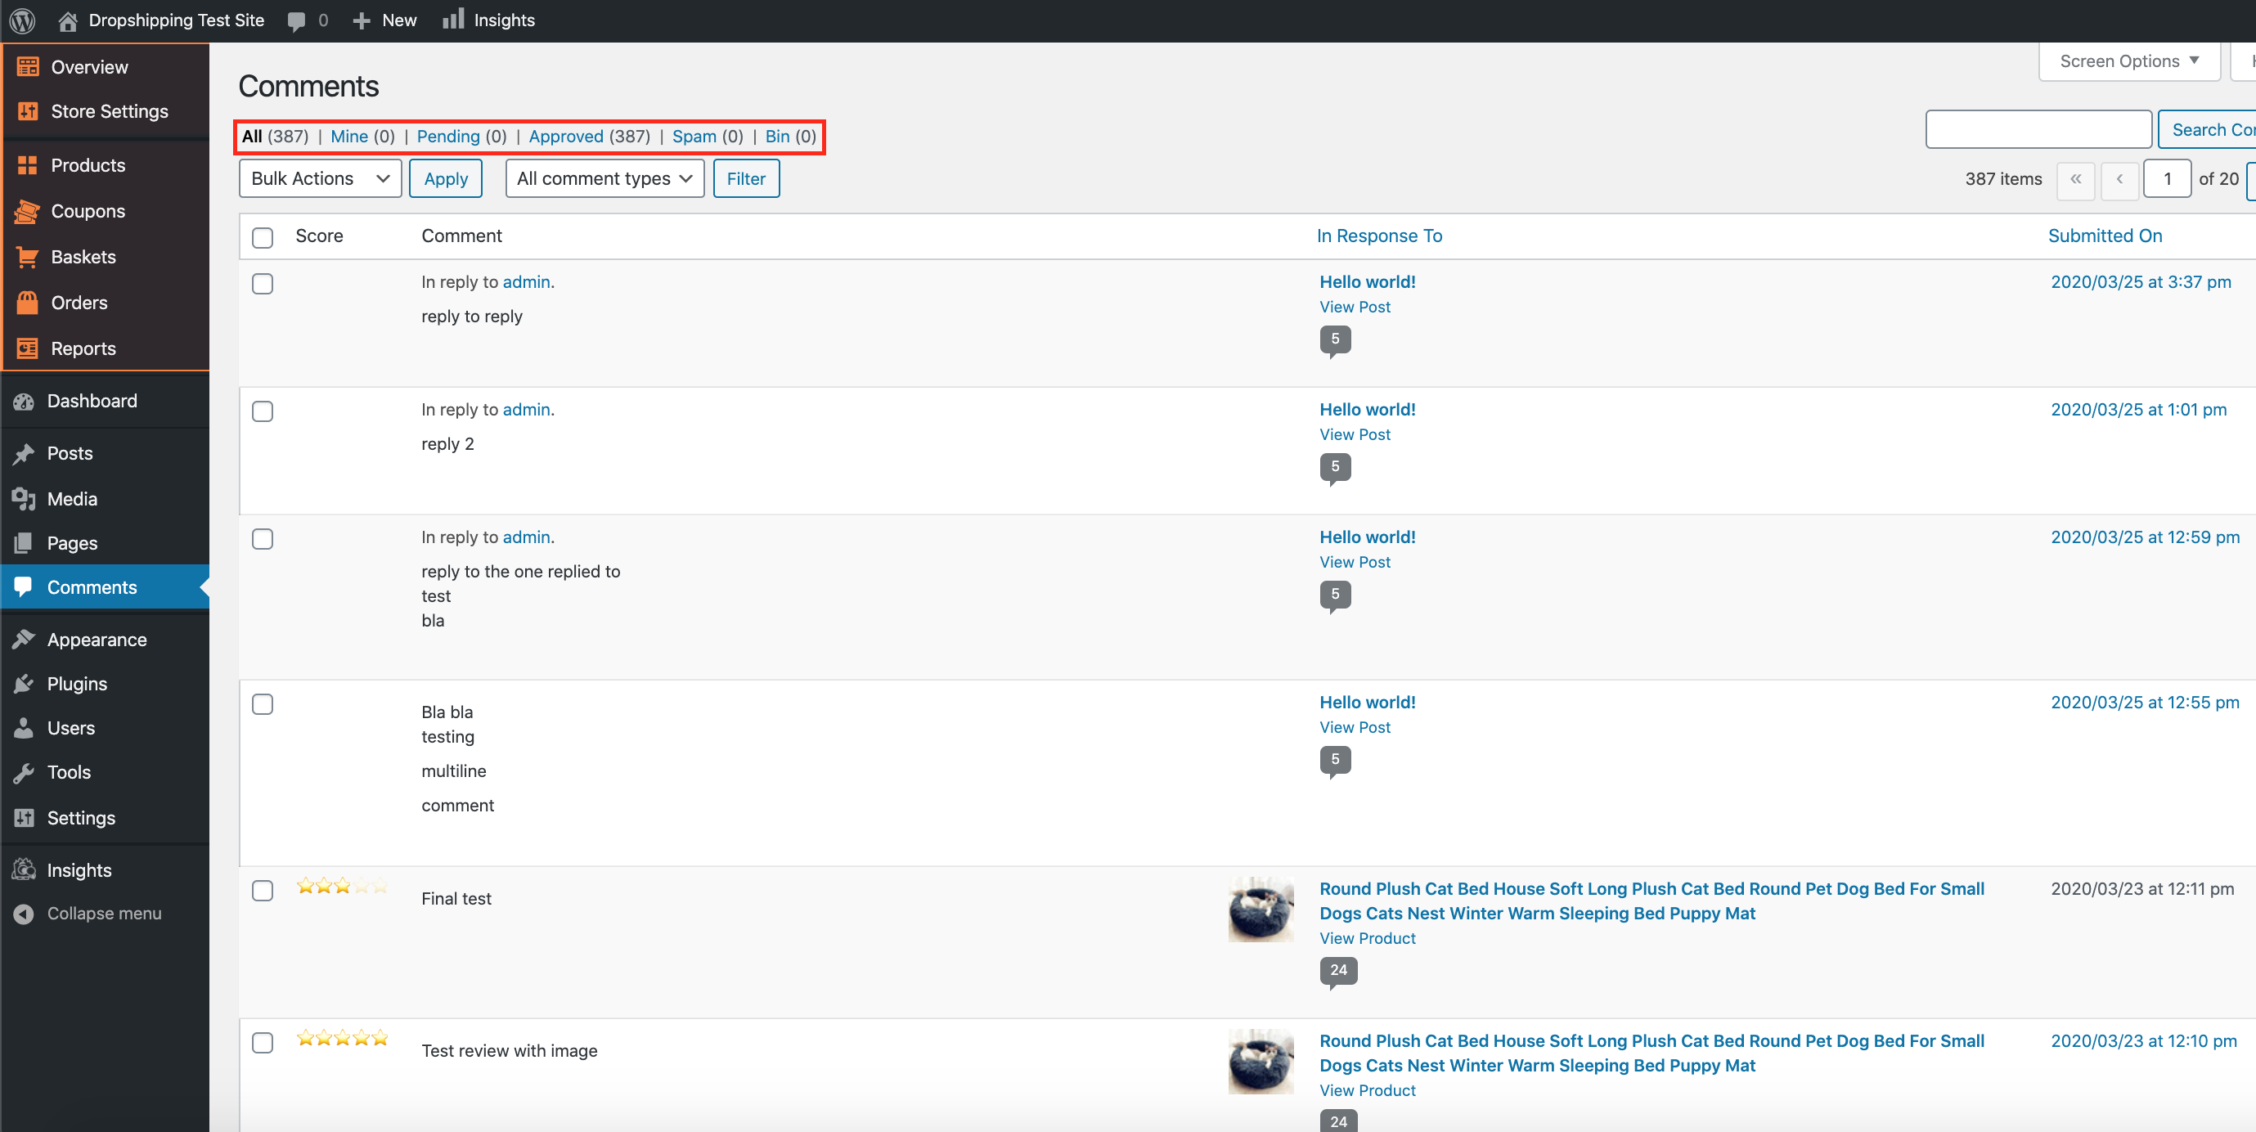Open the comments bubble icon in admin bar
This screenshot has width=2256, height=1132.
pos(297,20)
